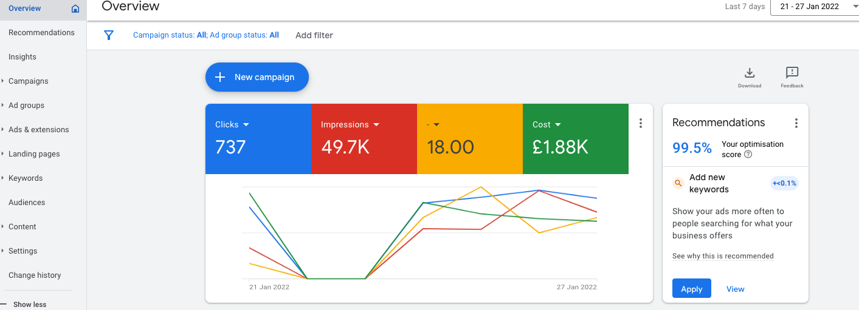
Task: Click Ad group status: All filter
Action: point(244,35)
